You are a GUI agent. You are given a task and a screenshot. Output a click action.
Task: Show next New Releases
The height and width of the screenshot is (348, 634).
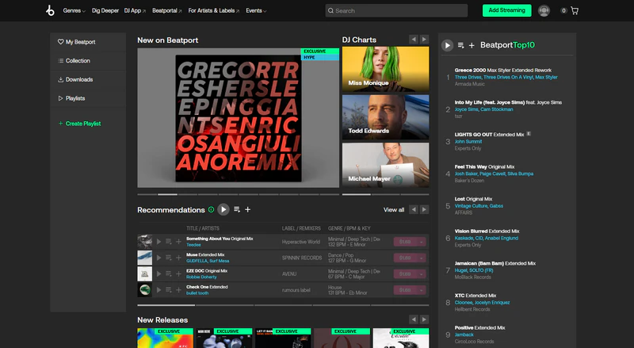coord(424,319)
